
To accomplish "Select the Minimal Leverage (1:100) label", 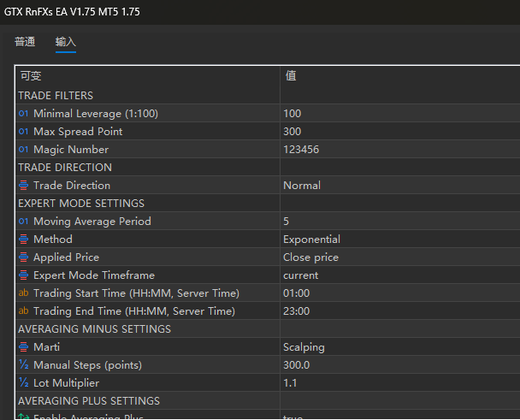I will coord(96,114).
